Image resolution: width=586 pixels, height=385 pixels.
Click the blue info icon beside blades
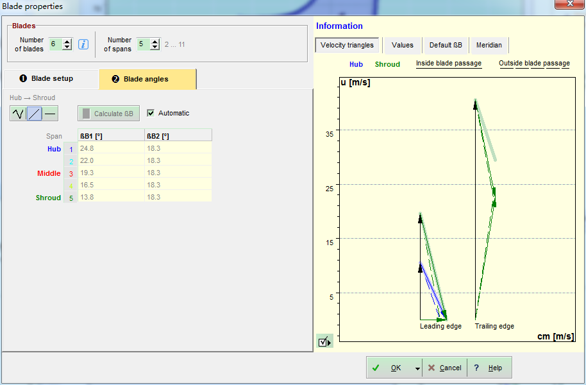click(83, 44)
